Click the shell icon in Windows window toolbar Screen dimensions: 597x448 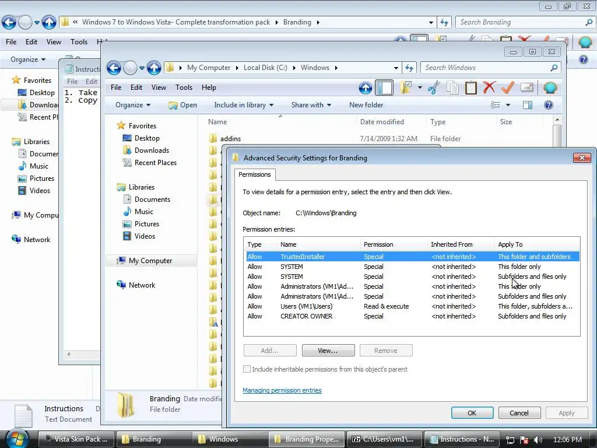tap(550, 88)
